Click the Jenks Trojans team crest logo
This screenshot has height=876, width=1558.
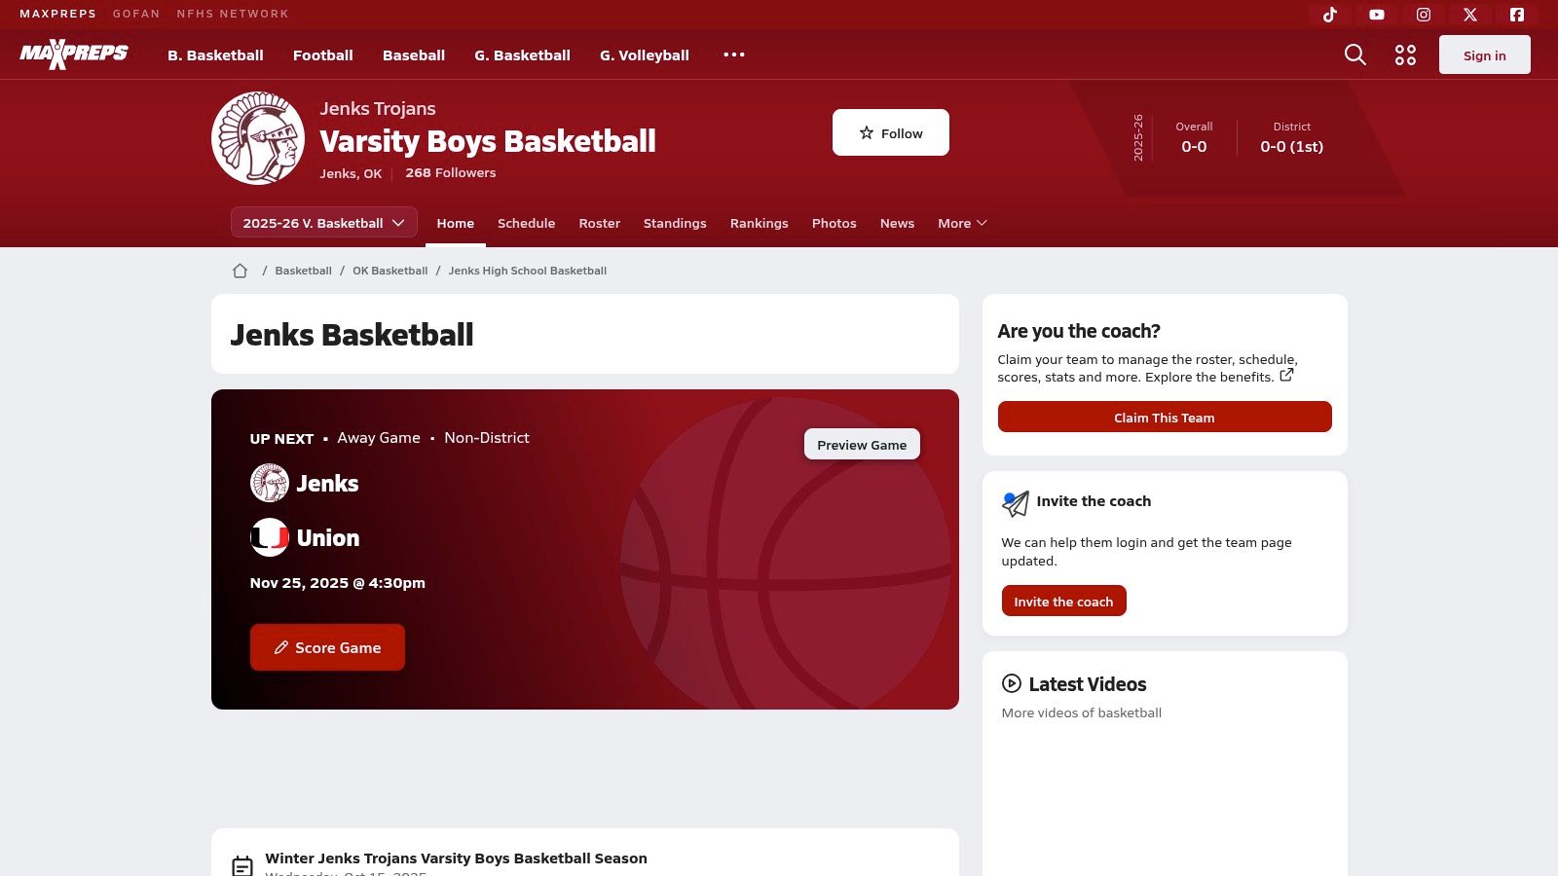(257, 138)
